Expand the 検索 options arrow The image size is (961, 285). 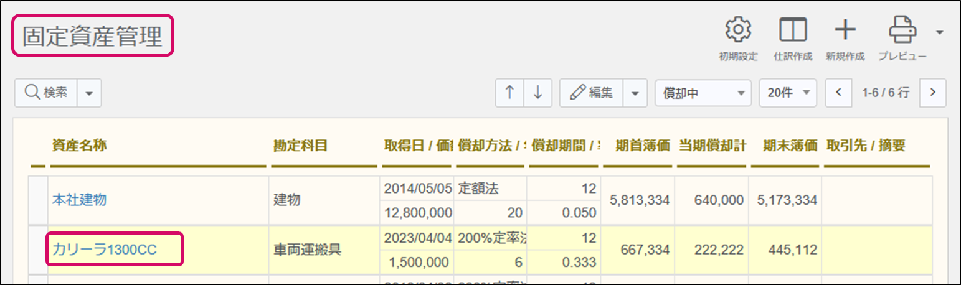(x=88, y=93)
